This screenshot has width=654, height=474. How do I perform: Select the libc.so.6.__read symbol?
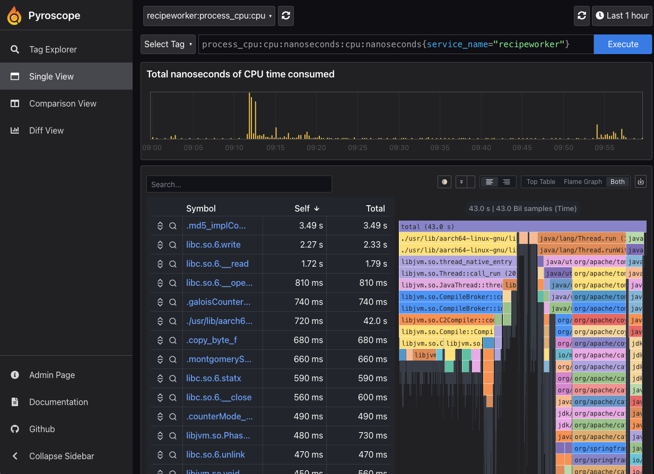(x=217, y=264)
